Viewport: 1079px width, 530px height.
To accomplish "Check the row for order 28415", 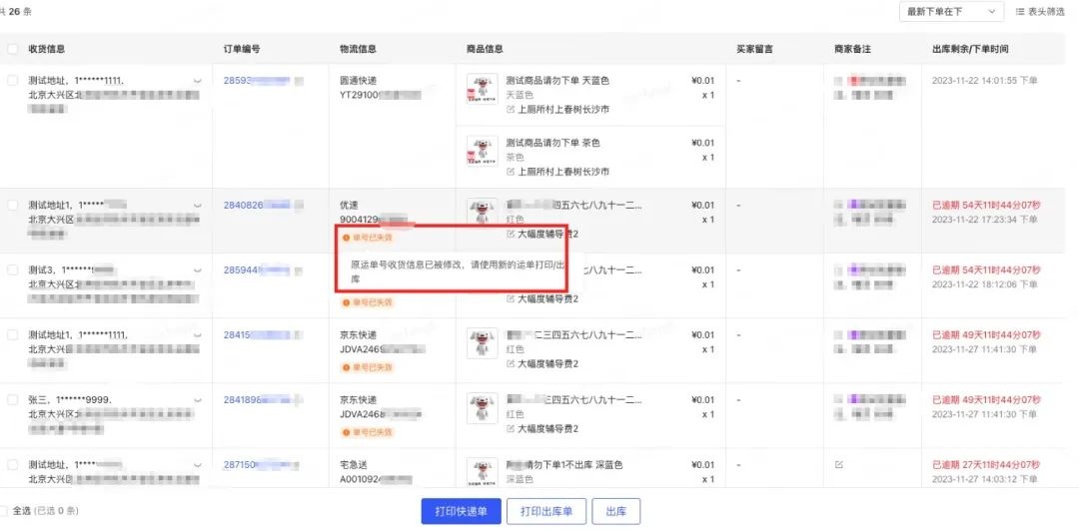I will 12,334.
